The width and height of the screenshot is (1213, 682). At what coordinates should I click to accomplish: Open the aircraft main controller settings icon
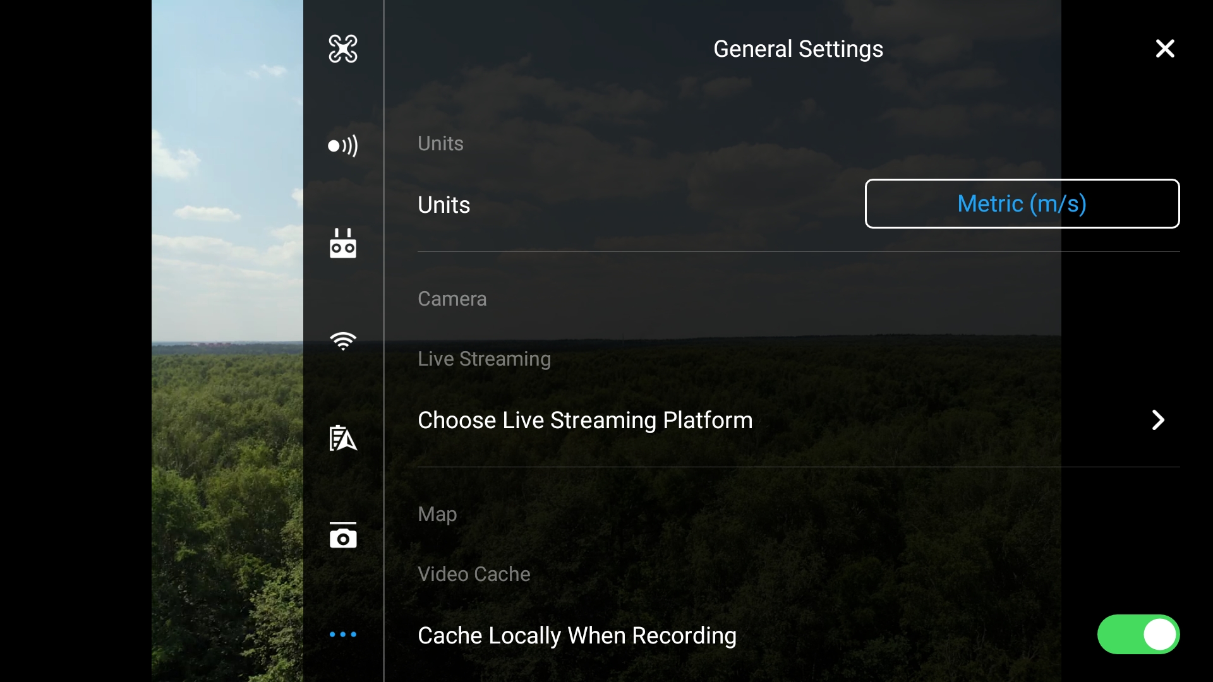(343, 49)
